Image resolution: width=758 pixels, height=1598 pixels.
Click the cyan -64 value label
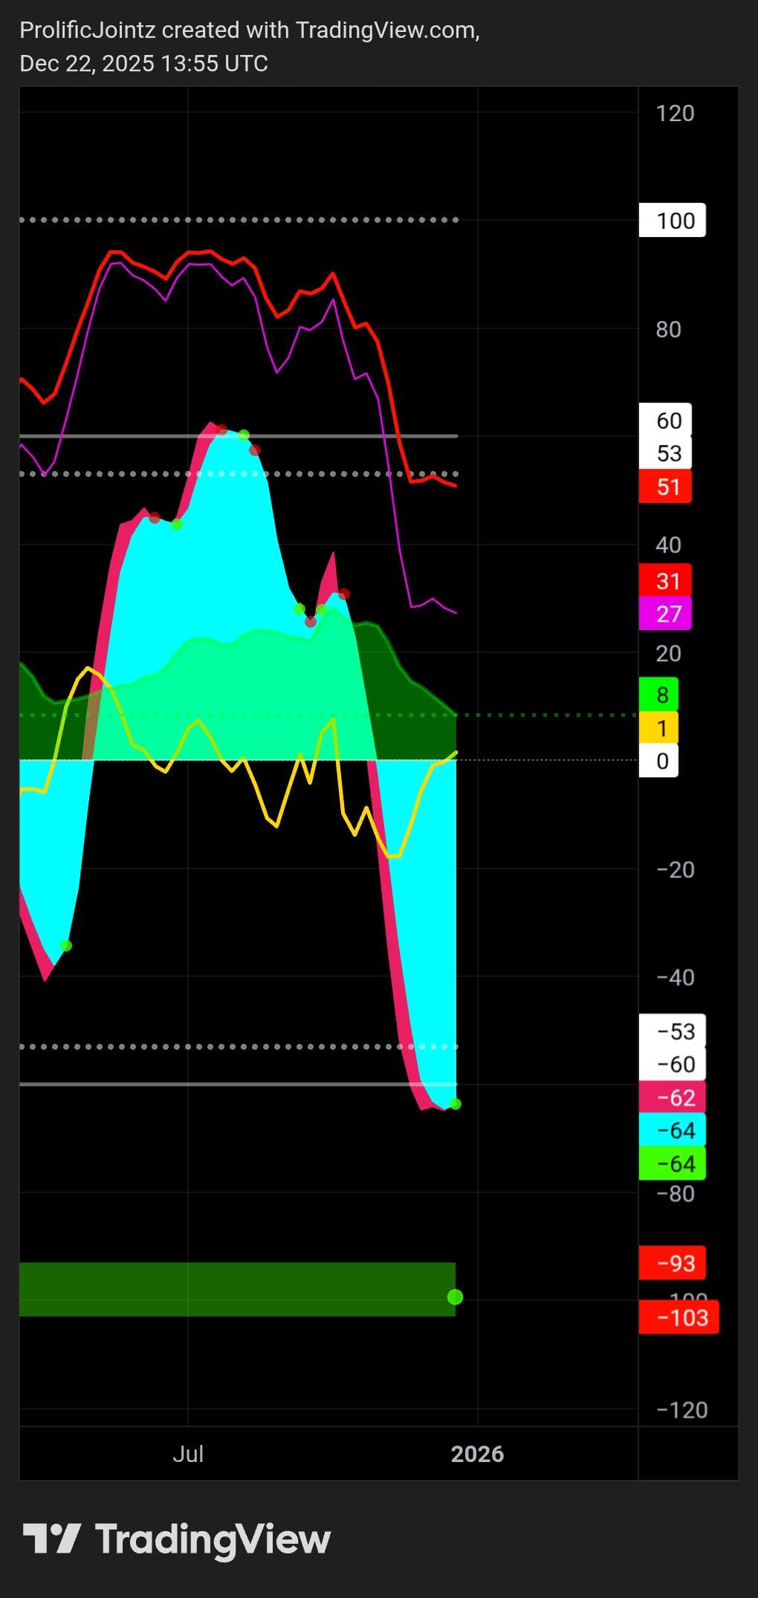672,1131
